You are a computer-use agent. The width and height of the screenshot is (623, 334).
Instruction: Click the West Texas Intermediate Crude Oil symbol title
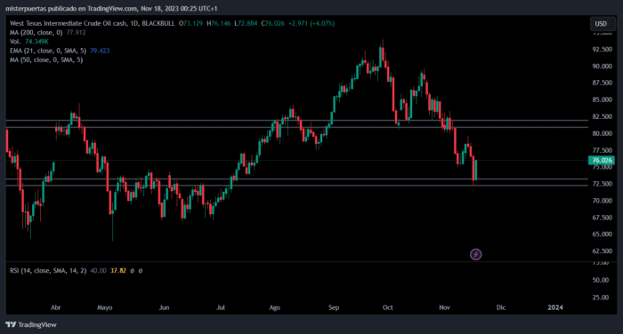(x=92, y=23)
